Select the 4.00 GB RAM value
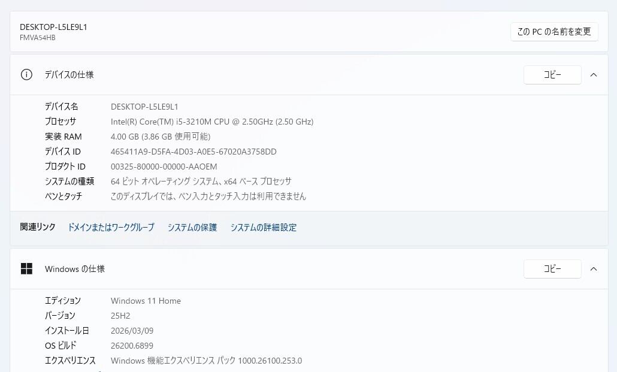 (x=161, y=137)
